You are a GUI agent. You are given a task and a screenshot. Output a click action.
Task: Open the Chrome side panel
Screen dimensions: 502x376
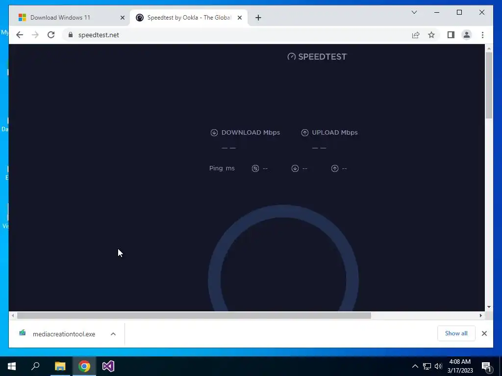pos(451,35)
